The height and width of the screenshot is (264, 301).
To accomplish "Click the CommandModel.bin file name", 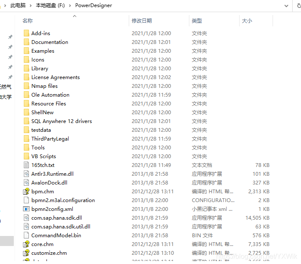I will [56, 236].
